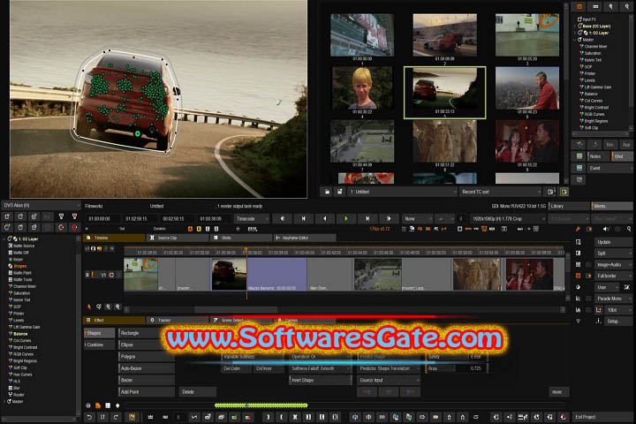Toggle the Invert Shape option
The image size is (636, 424).
[321, 380]
